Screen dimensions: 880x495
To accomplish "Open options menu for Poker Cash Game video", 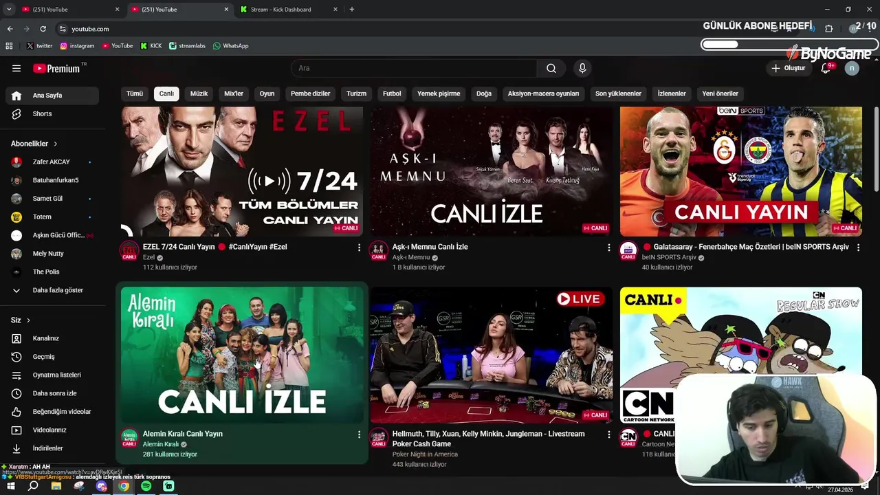I will point(608,434).
